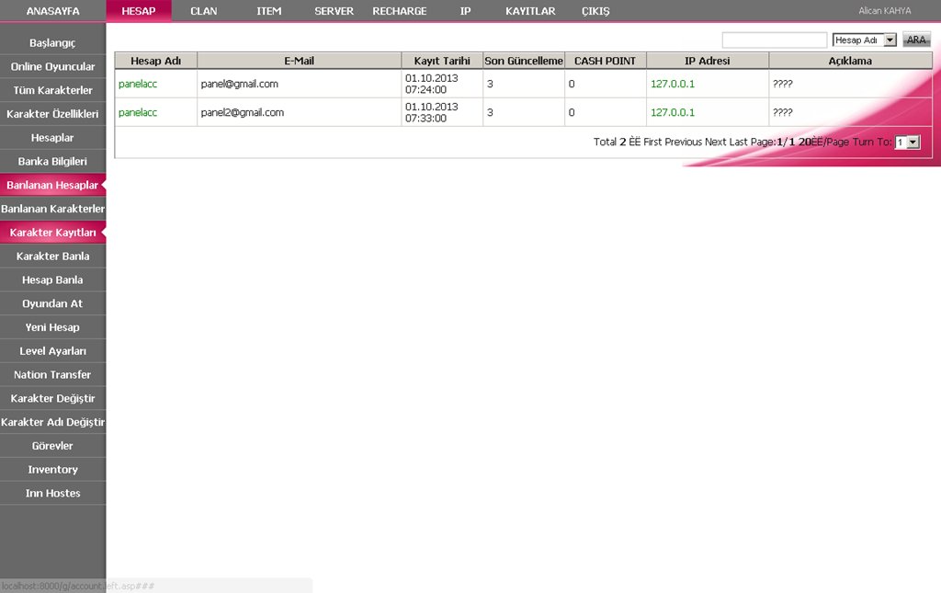The height and width of the screenshot is (593, 941).
Task: Open the ITEM menu
Action: click(269, 11)
